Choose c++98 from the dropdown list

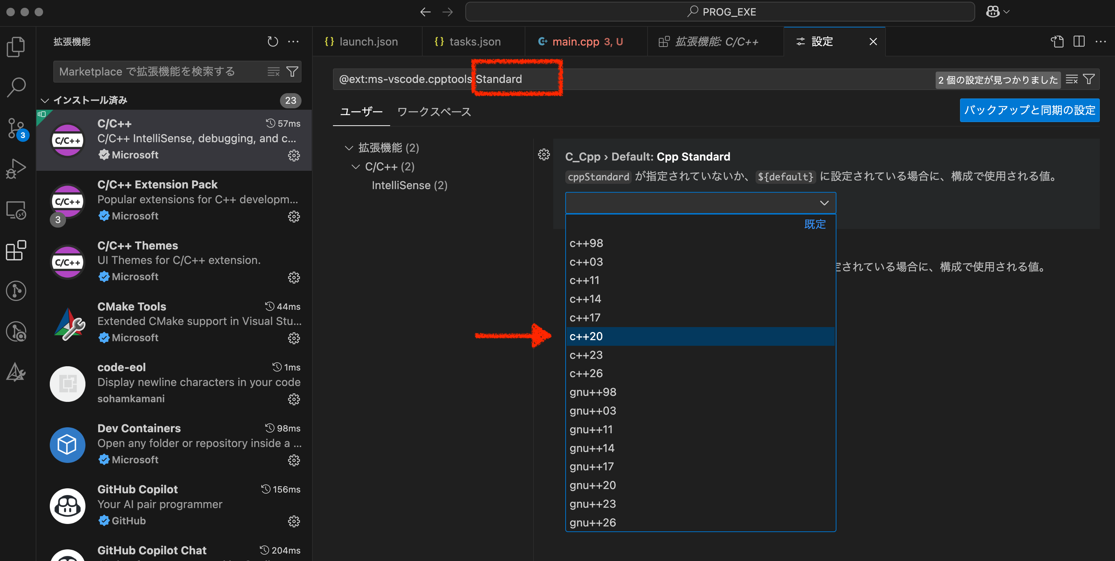tap(700, 243)
